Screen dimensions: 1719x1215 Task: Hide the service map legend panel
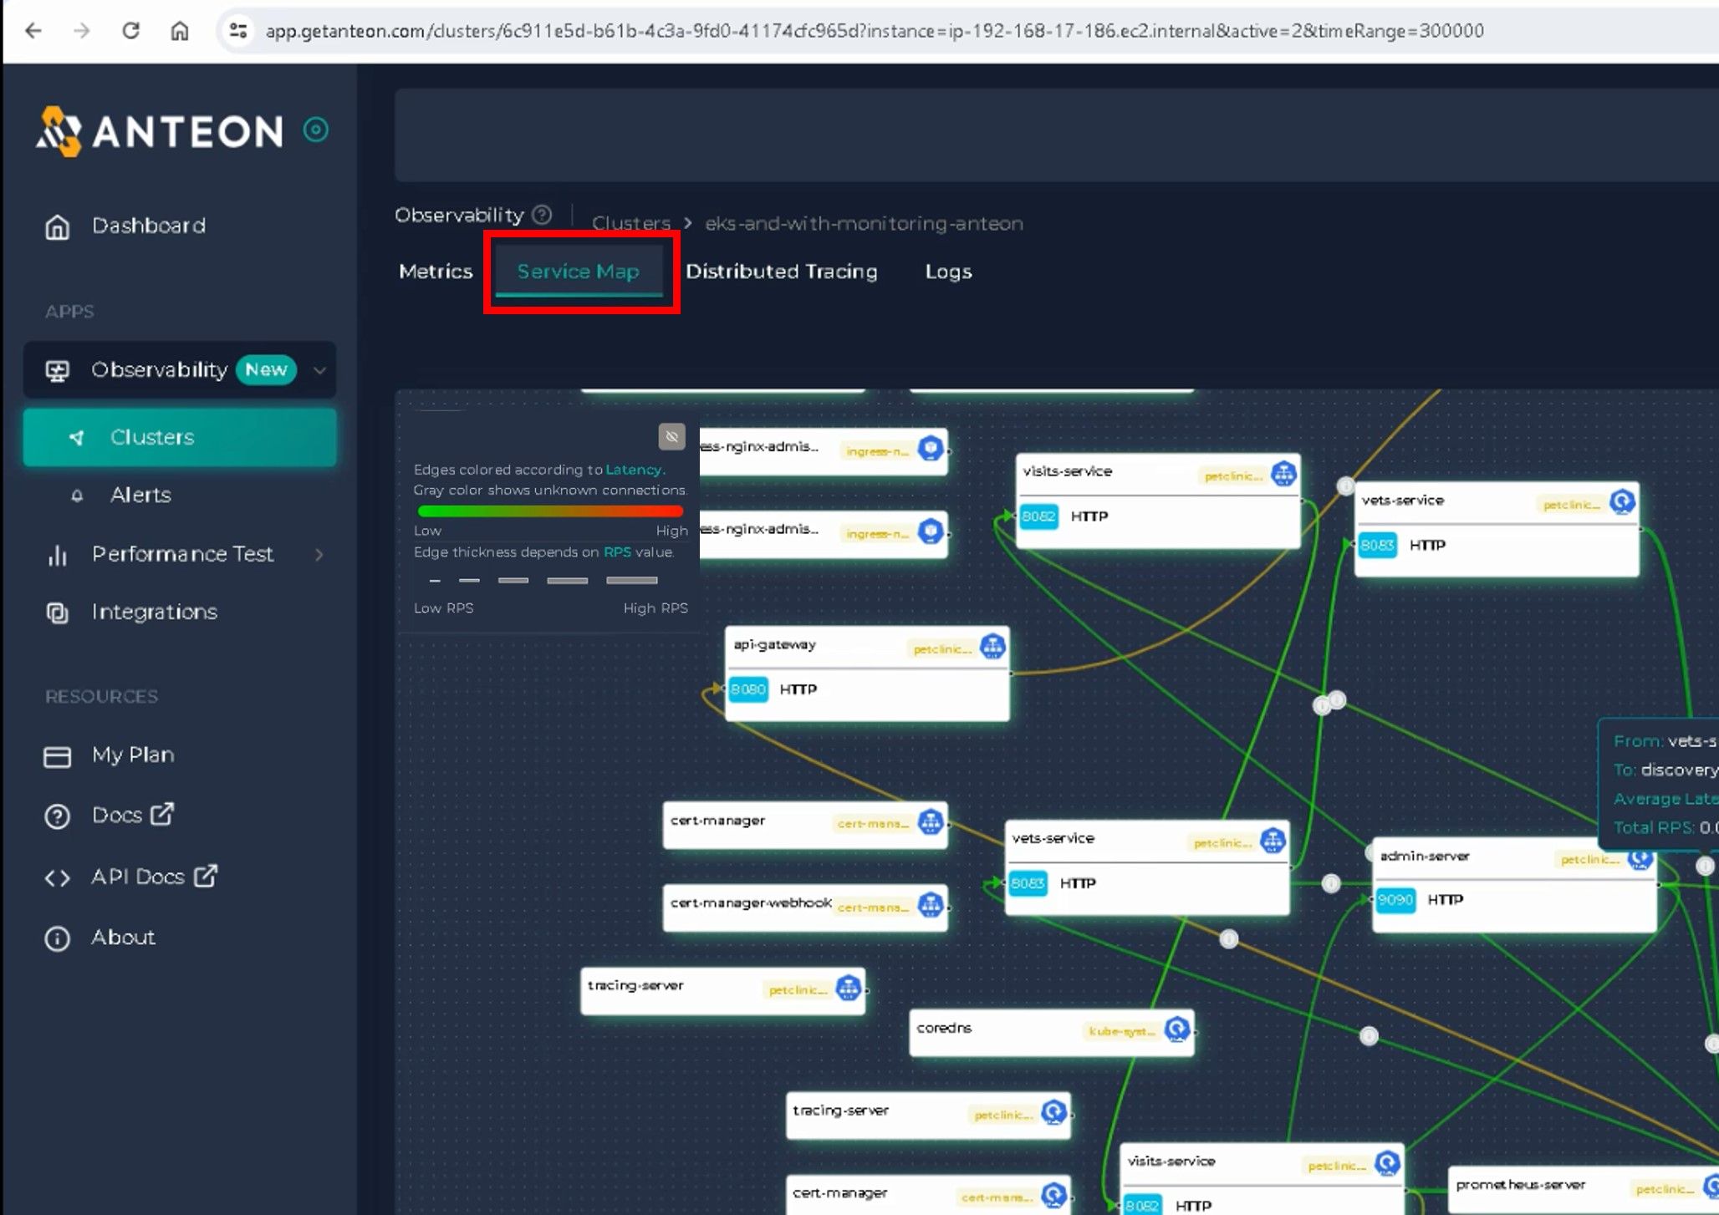[x=671, y=436]
